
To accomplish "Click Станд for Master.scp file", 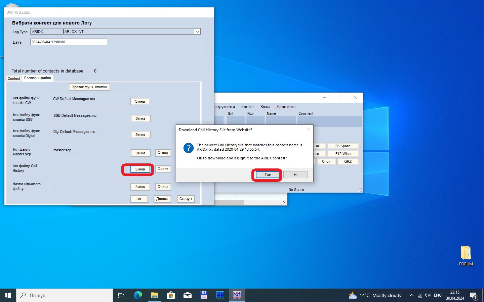I will pyautogui.click(x=163, y=153).
